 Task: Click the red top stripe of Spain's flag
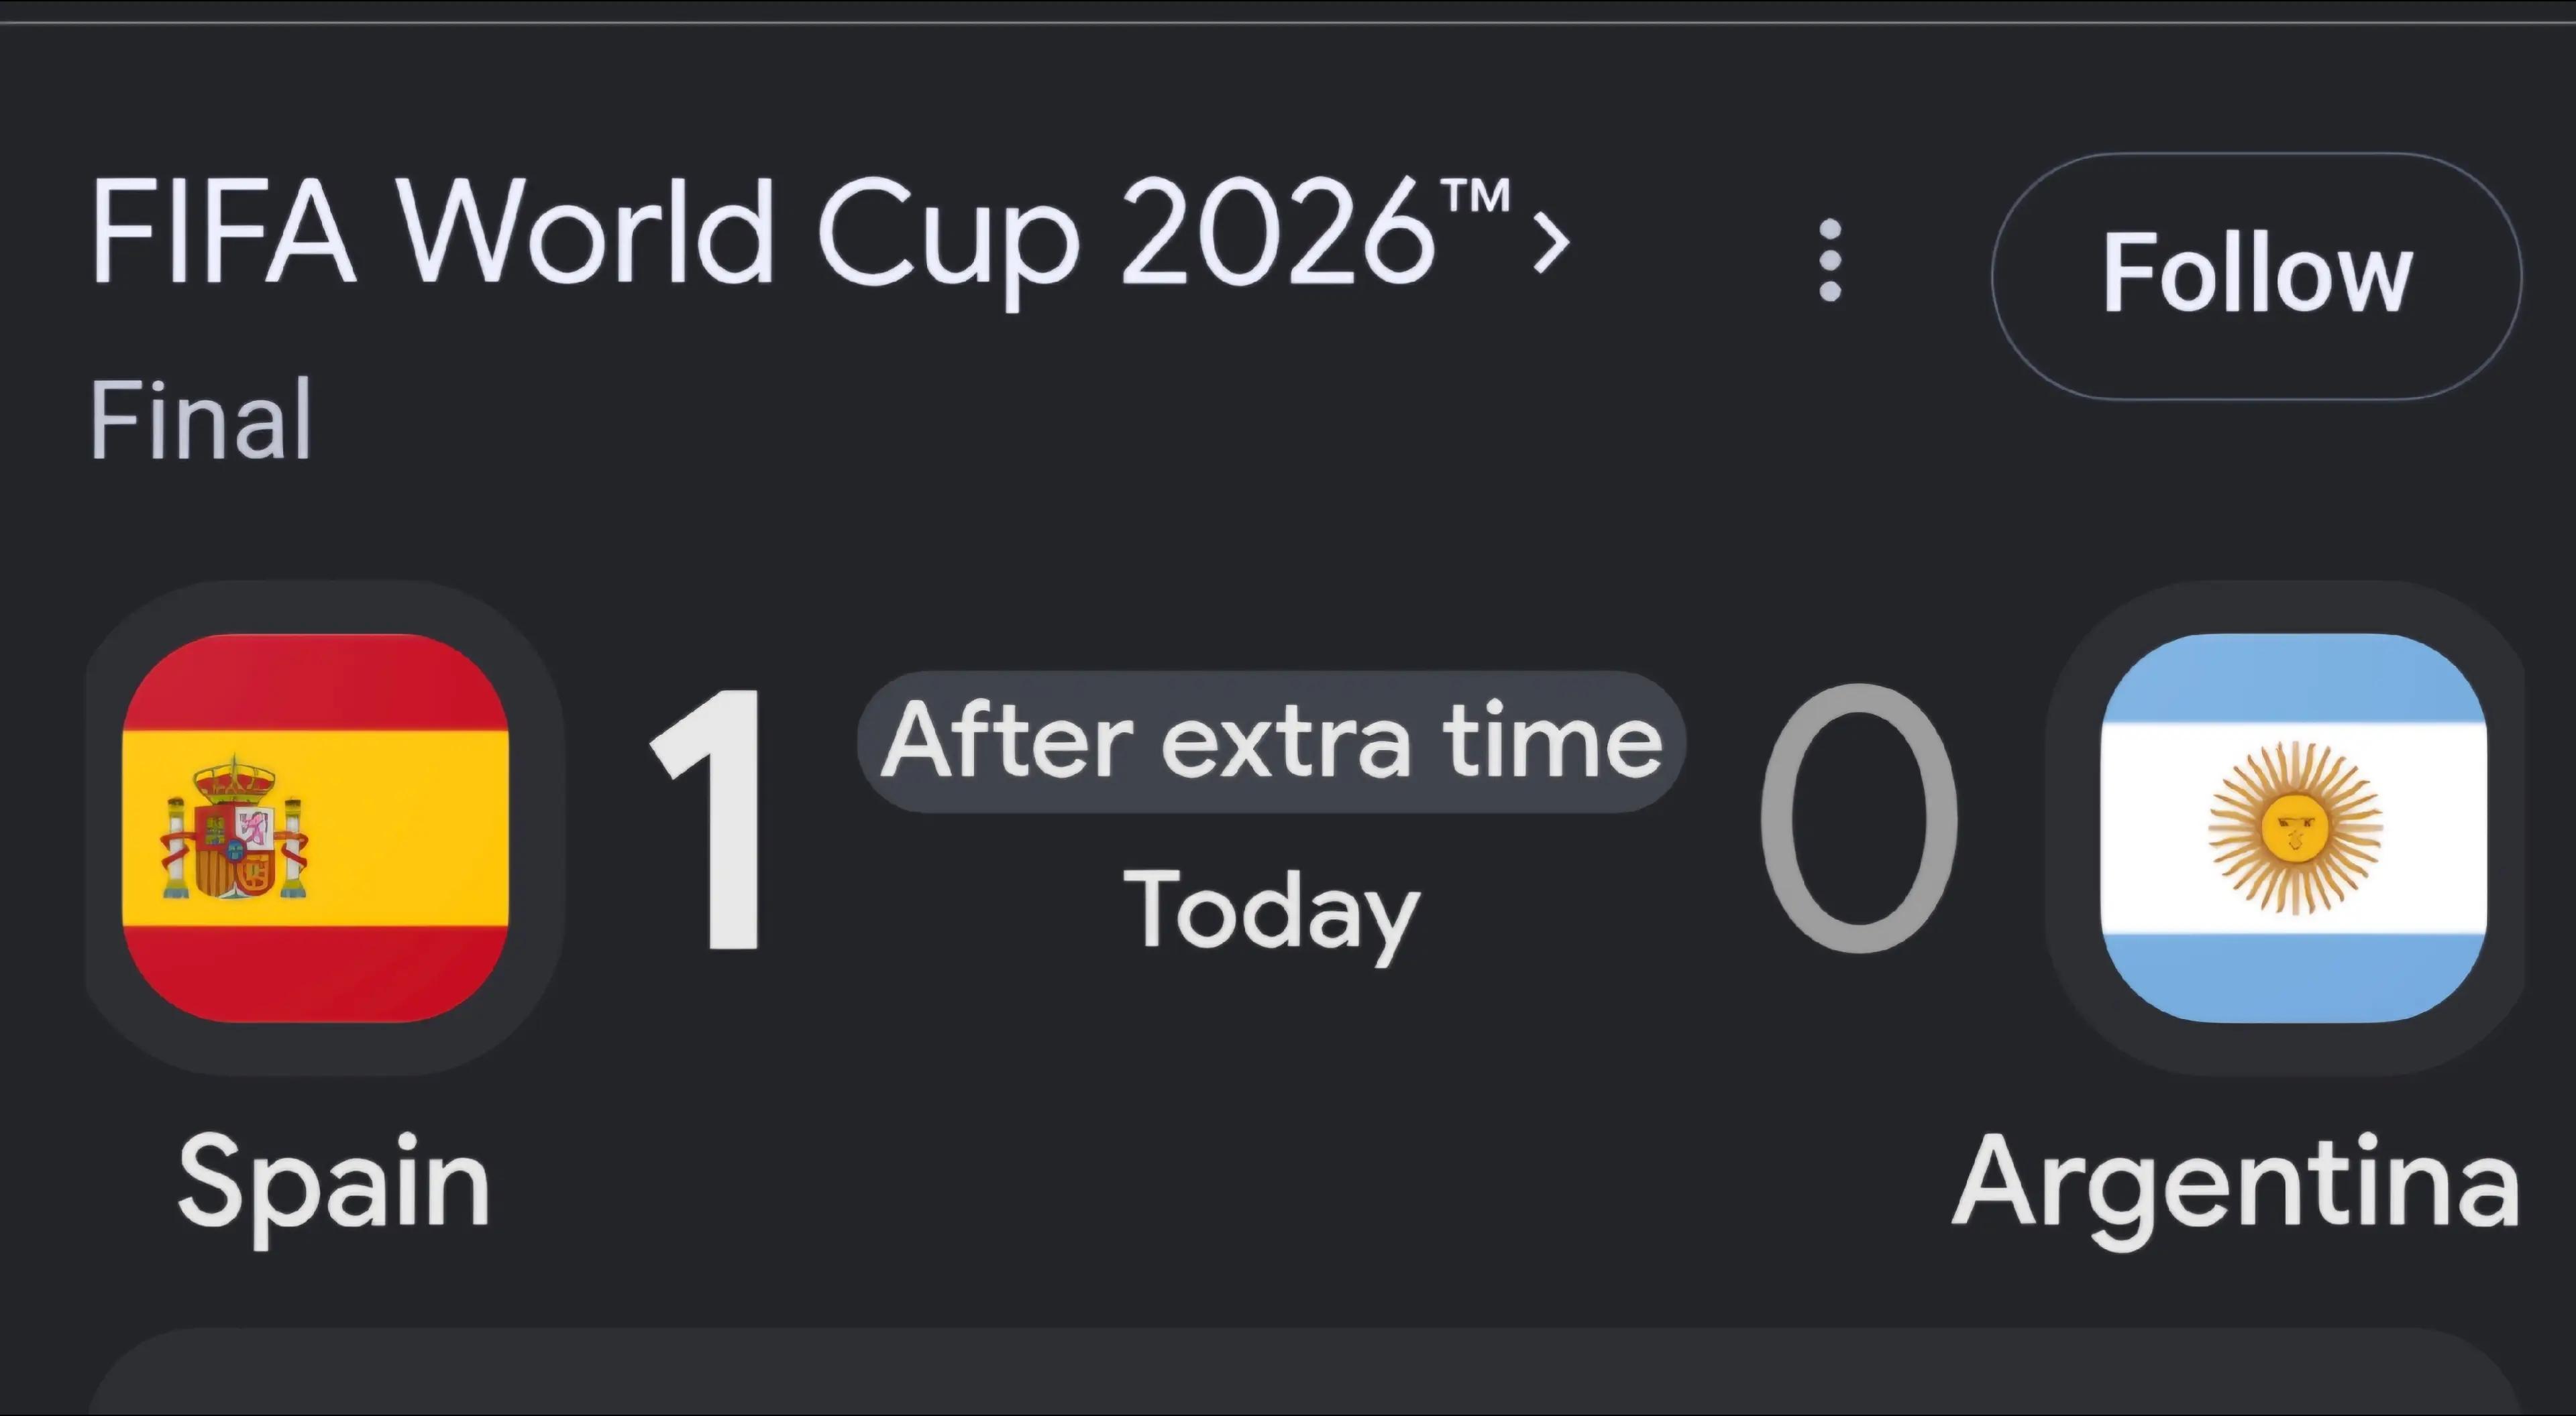click(x=315, y=682)
